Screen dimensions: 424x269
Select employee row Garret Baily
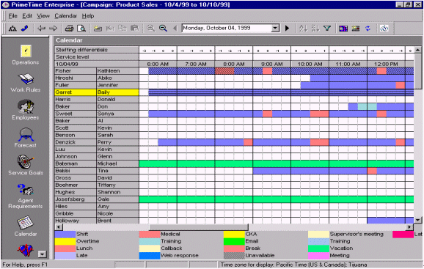(97, 92)
